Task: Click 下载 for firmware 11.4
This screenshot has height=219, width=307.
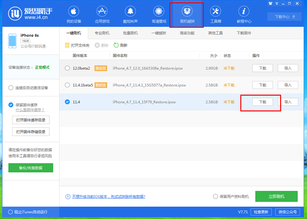Action: coord(262,102)
